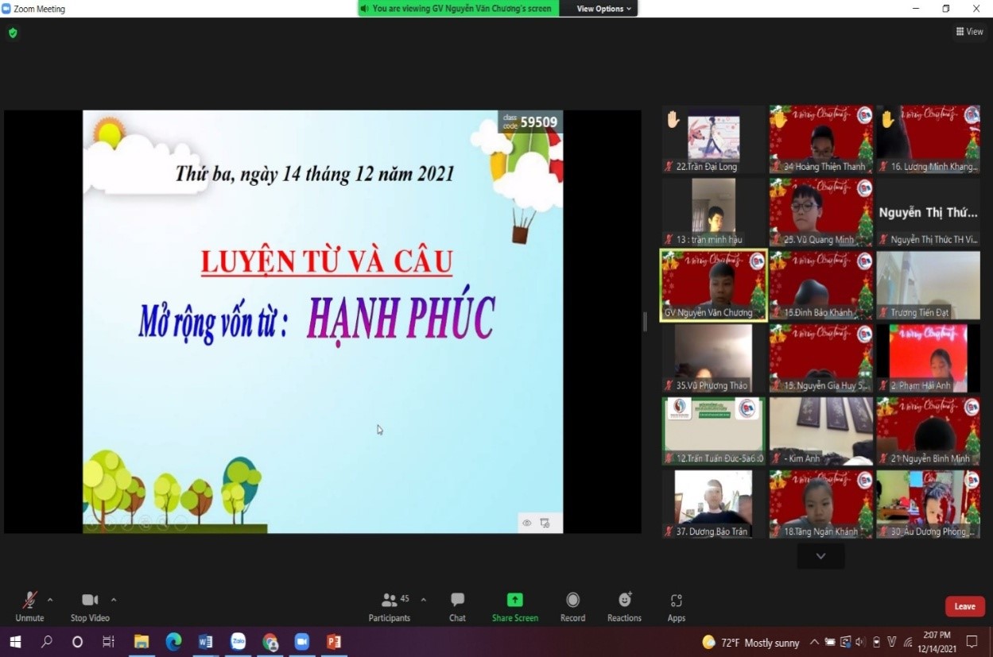
Task: Open the Participants list
Action: 390,607
